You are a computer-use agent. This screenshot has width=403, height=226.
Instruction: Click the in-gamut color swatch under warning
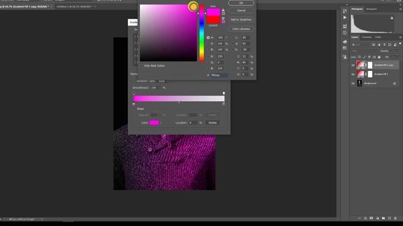click(x=223, y=13)
